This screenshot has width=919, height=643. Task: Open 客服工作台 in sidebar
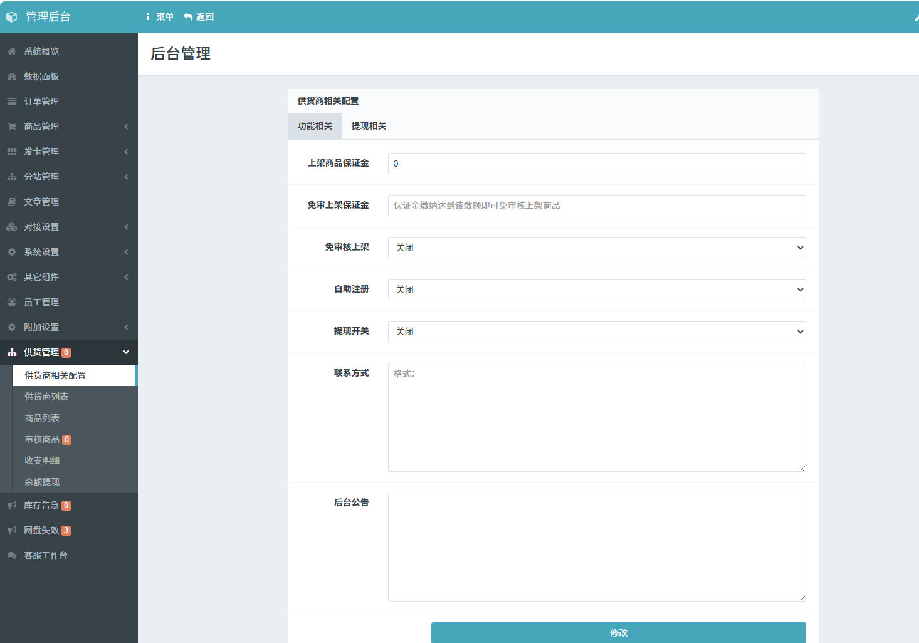pyautogui.click(x=69, y=555)
